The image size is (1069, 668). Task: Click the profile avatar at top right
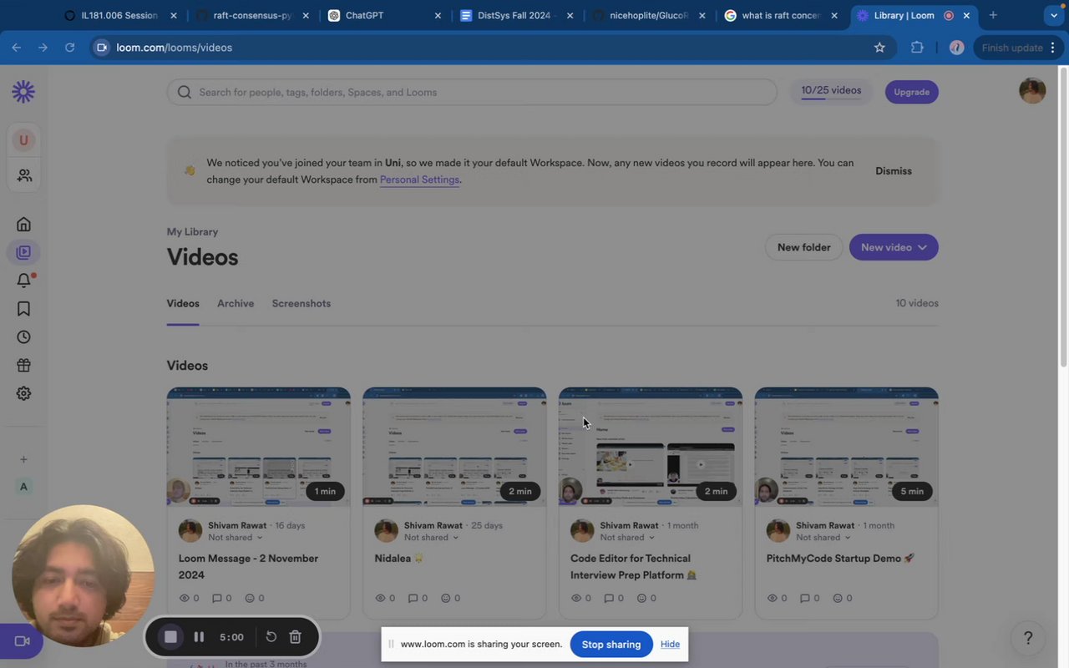tap(1032, 91)
